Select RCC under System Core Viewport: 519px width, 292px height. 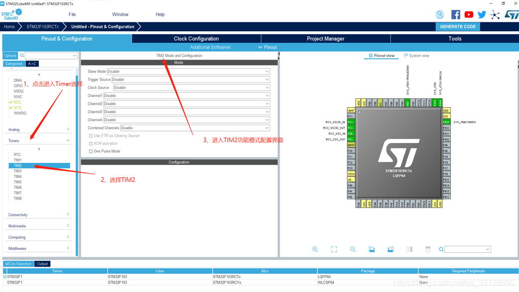(x=17, y=102)
